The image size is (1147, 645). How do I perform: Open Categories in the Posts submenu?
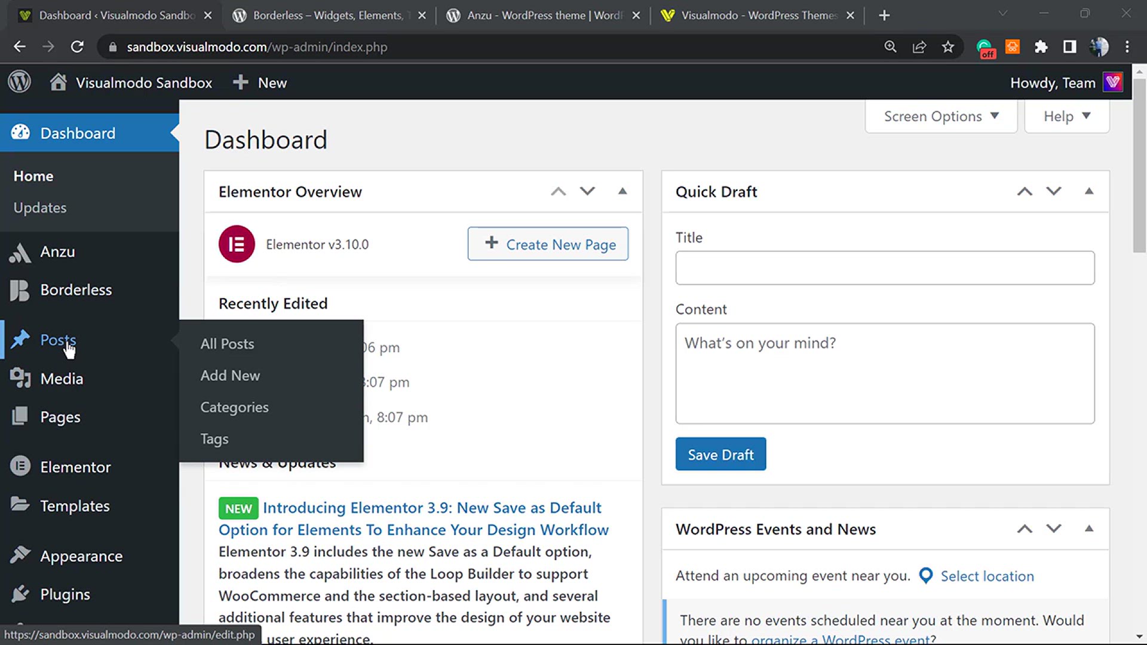point(234,407)
